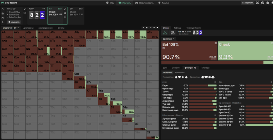Switch to the резюме tab
This screenshot has width=273, height=140.
click(x=176, y=68)
